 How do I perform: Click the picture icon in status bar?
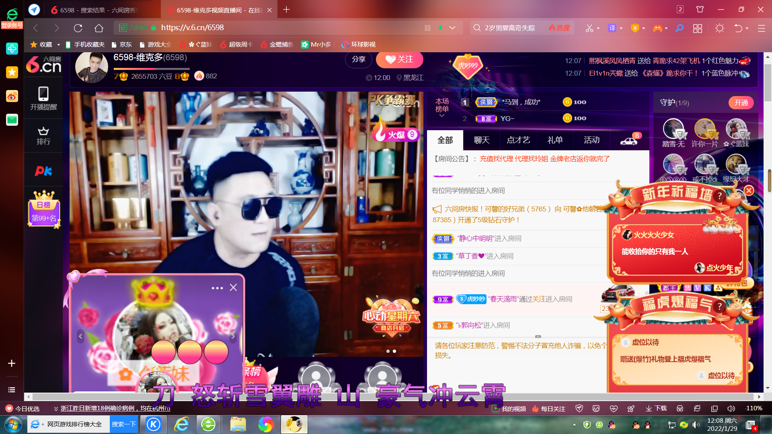click(x=596, y=408)
